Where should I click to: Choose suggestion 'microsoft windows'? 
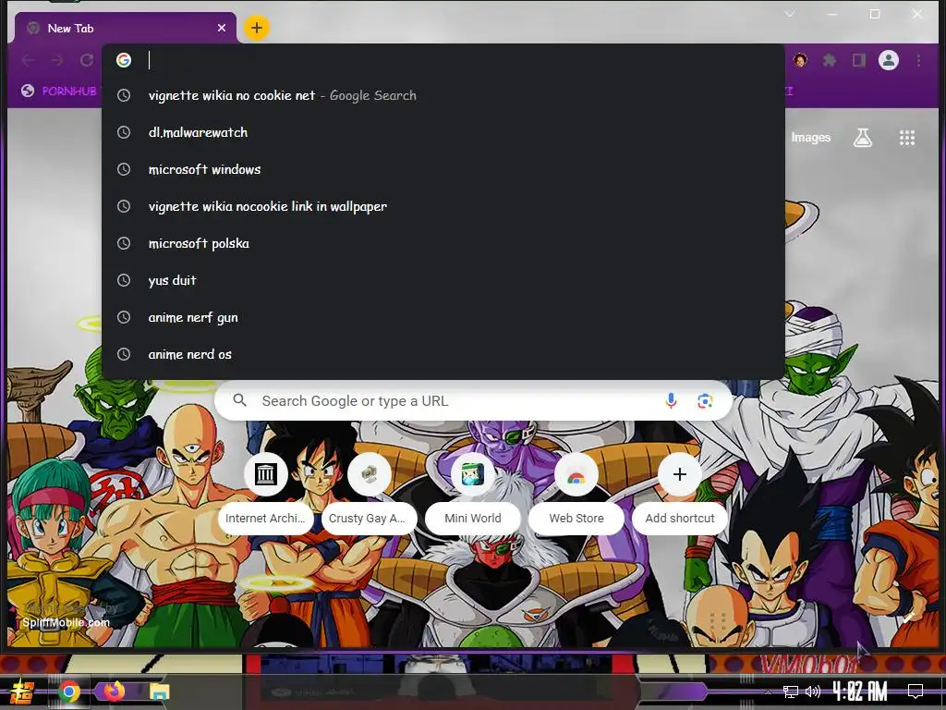coord(443,169)
